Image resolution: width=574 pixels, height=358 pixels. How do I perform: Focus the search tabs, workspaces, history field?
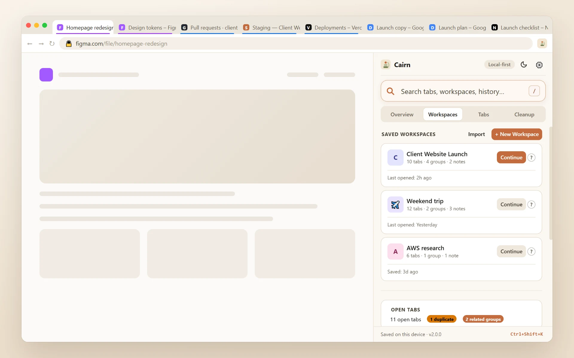pos(463,91)
